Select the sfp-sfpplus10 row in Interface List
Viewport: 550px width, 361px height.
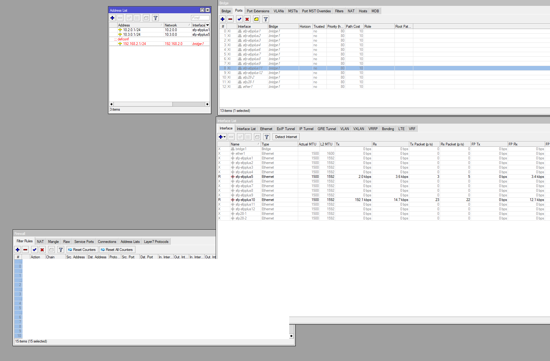tap(384, 200)
